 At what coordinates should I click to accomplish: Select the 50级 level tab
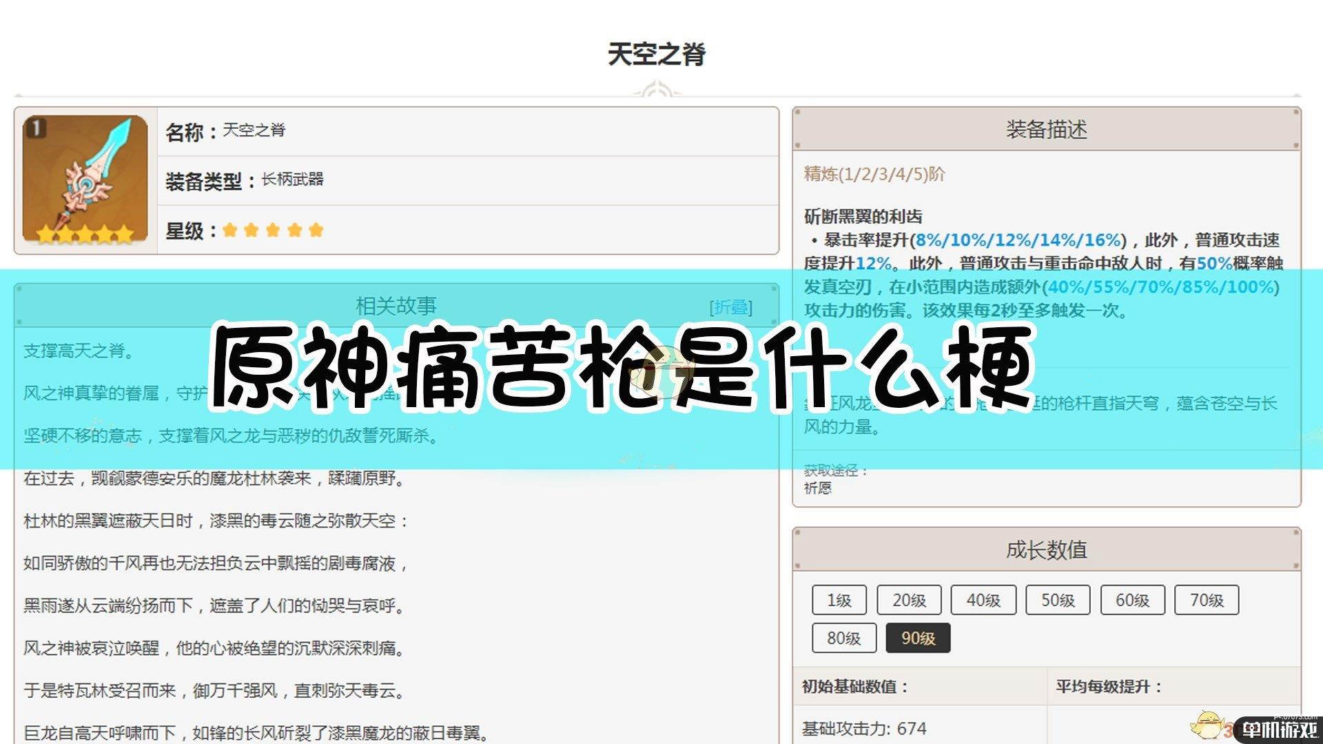coord(1058,600)
